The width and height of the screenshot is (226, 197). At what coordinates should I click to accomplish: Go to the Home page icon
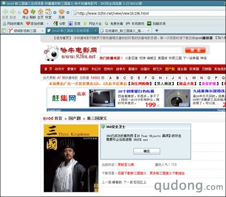tap(40, 12)
